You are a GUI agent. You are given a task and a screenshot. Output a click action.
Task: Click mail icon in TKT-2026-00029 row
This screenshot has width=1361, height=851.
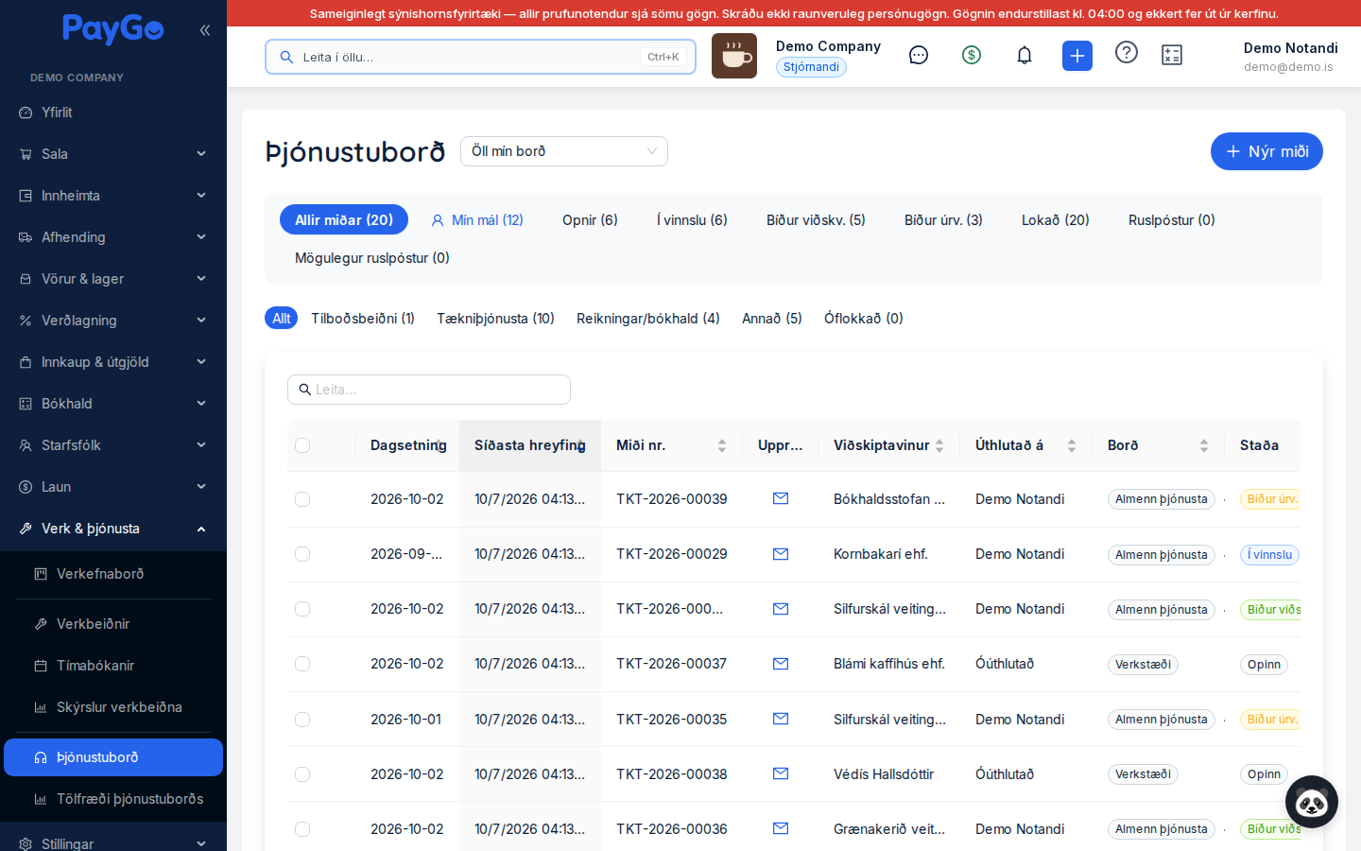tap(781, 554)
